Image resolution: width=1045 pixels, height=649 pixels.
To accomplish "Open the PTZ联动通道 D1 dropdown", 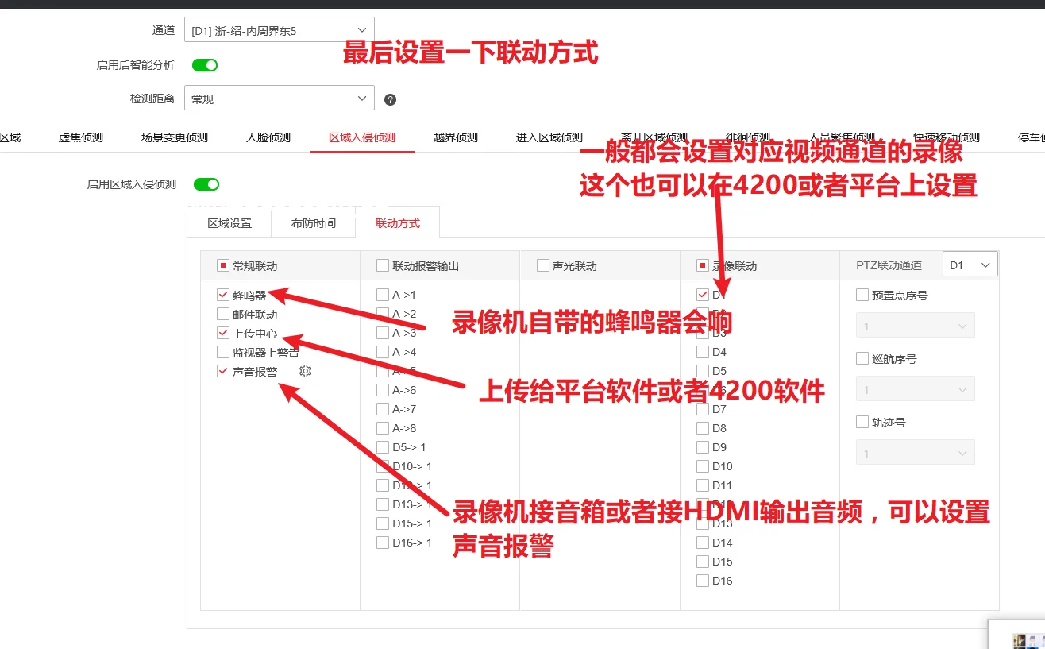I will point(970,265).
